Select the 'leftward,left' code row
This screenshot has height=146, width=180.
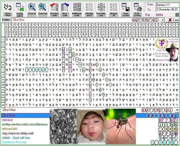coord(10,129)
